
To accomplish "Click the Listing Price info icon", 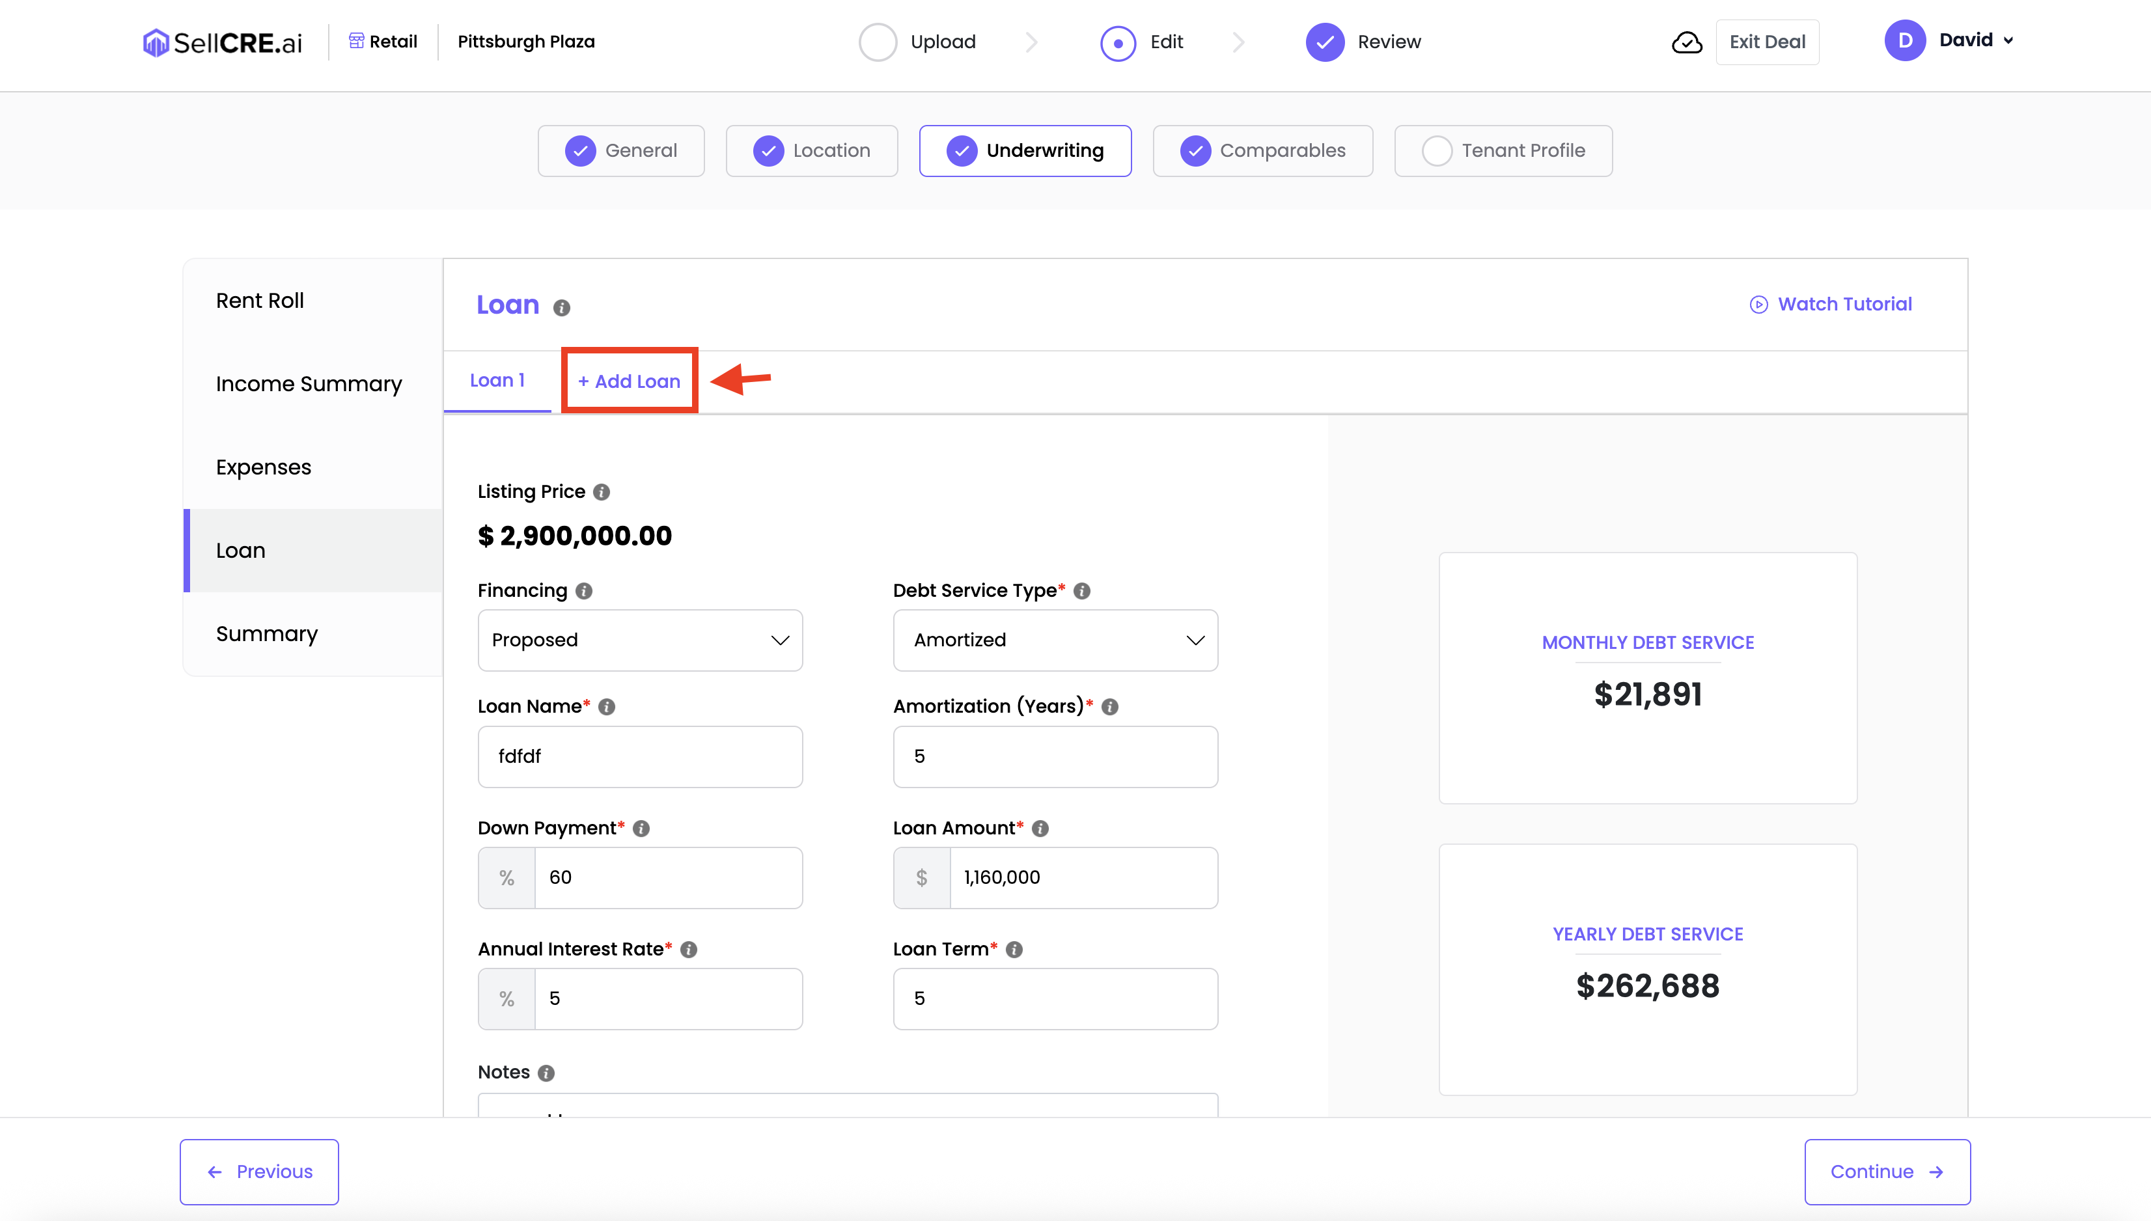I will pos(602,492).
